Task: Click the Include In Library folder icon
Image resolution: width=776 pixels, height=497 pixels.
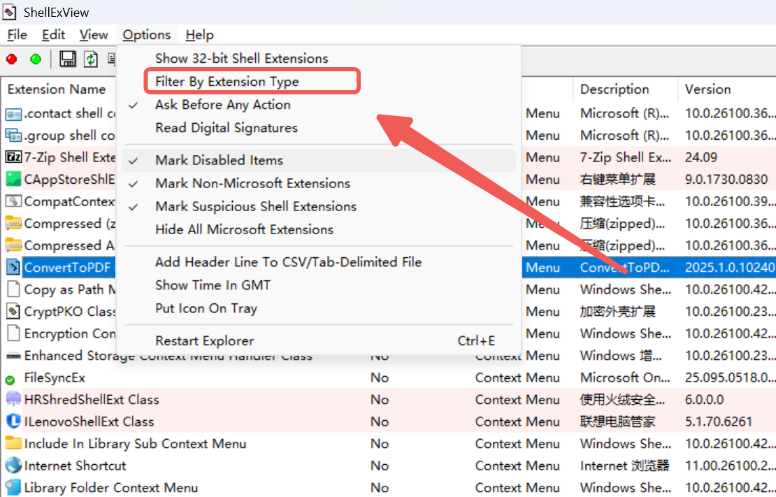Action: pos(13,442)
